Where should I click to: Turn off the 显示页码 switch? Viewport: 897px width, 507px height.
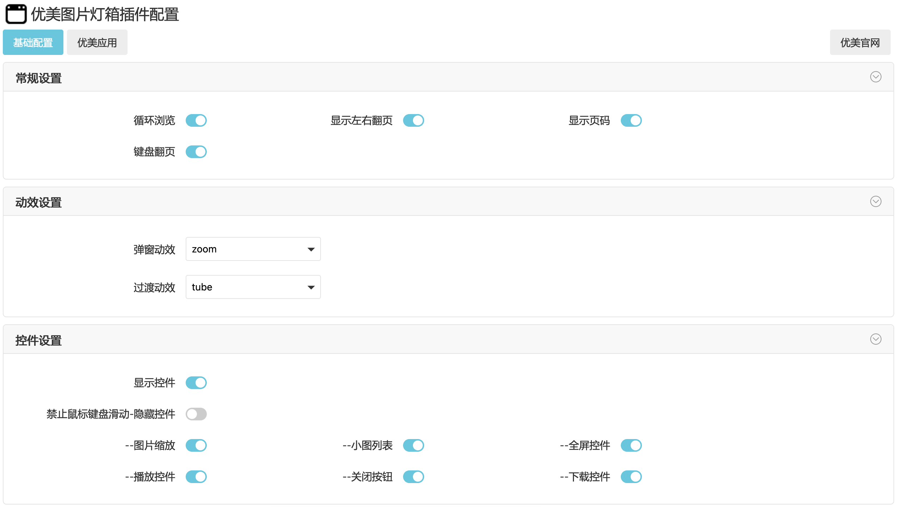[631, 120]
